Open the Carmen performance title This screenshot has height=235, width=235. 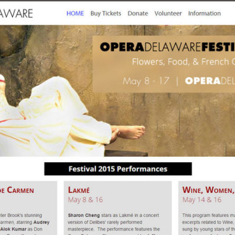click(17, 190)
